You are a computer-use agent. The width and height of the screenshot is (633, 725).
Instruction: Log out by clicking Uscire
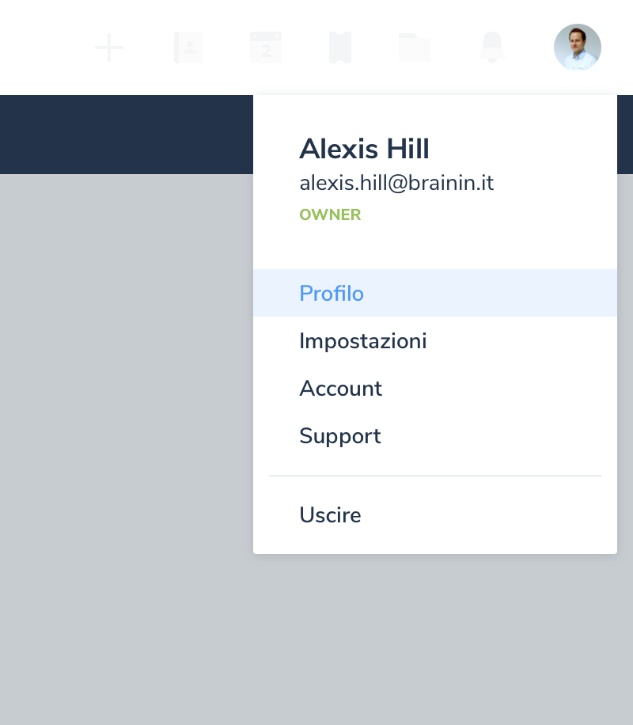[x=330, y=515]
